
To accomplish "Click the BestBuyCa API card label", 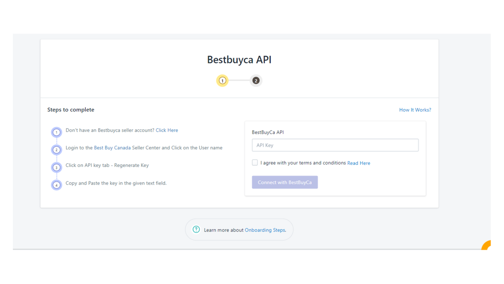I will (x=268, y=132).
